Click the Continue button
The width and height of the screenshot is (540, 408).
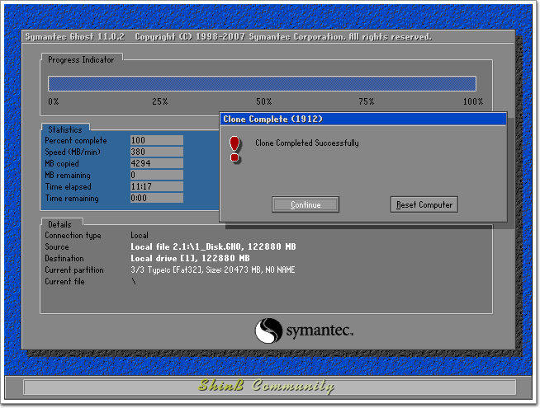(x=306, y=204)
